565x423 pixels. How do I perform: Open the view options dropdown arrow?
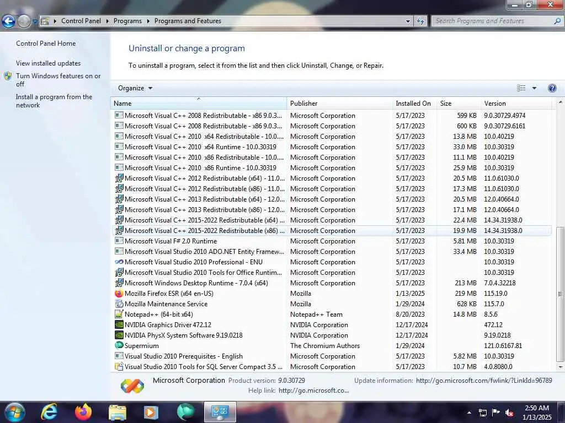534,88
